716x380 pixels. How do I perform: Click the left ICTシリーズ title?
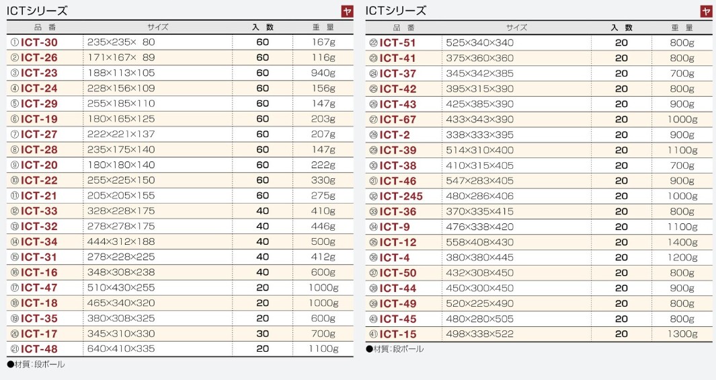coord(37,11)
